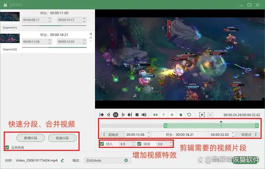Click the left green trim handle
This screenshot has width=265, height=169.
(x=166, y=126)
